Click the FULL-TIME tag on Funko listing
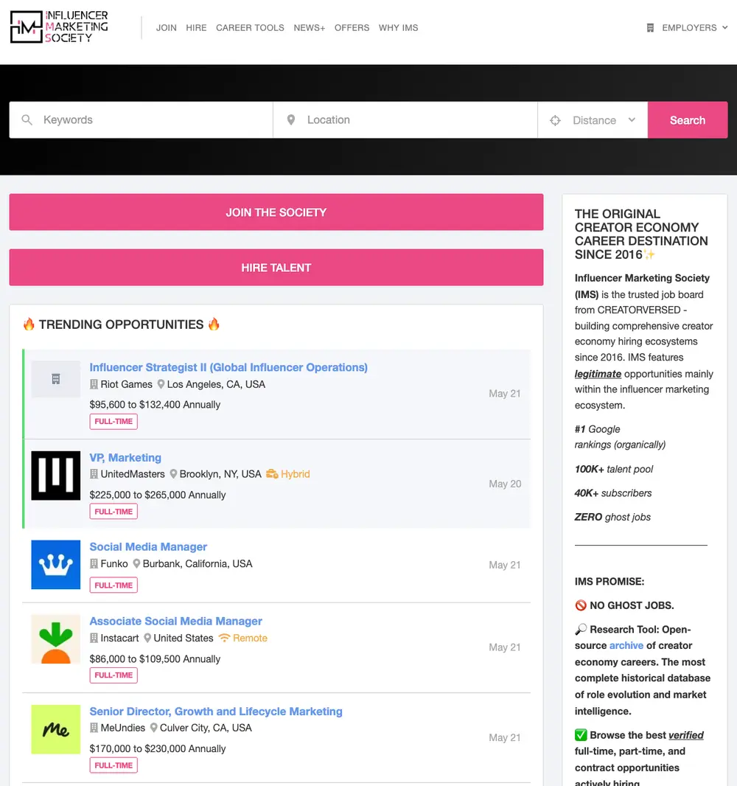This screenshot has height=786, width=737. click(113, 585)
